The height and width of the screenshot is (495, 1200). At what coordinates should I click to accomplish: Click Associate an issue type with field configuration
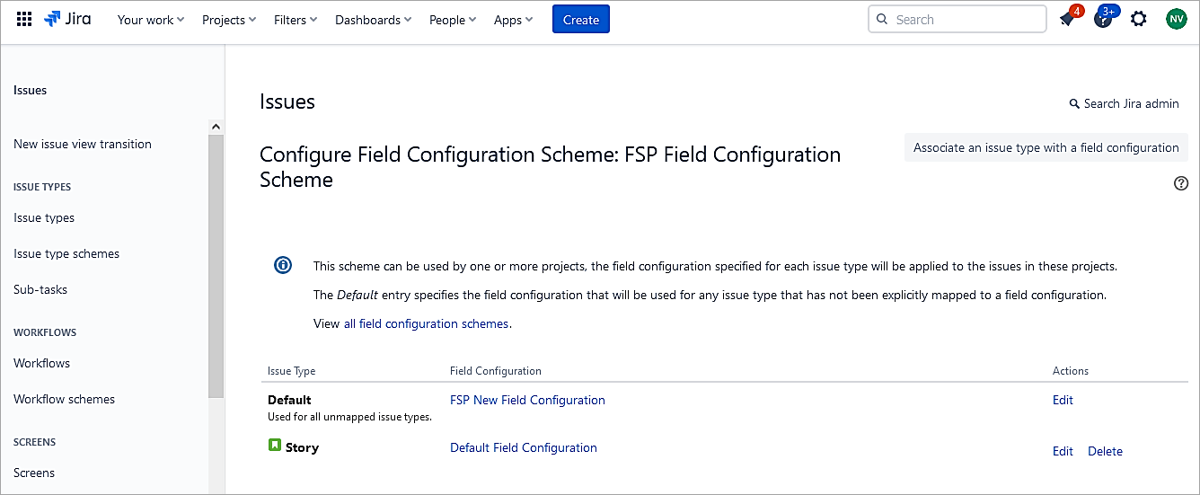click(1046, 147)
